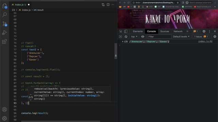
Task: Open the Accounts menu in VS Code
Action: (4, 109)
